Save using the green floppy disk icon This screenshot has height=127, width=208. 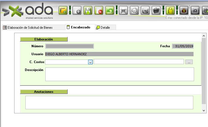(x=88, y=11)
